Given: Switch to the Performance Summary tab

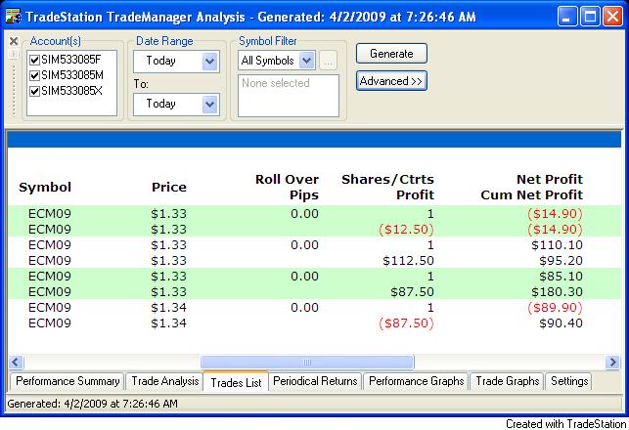Looking at the screenshot, I should coord(67,381).
